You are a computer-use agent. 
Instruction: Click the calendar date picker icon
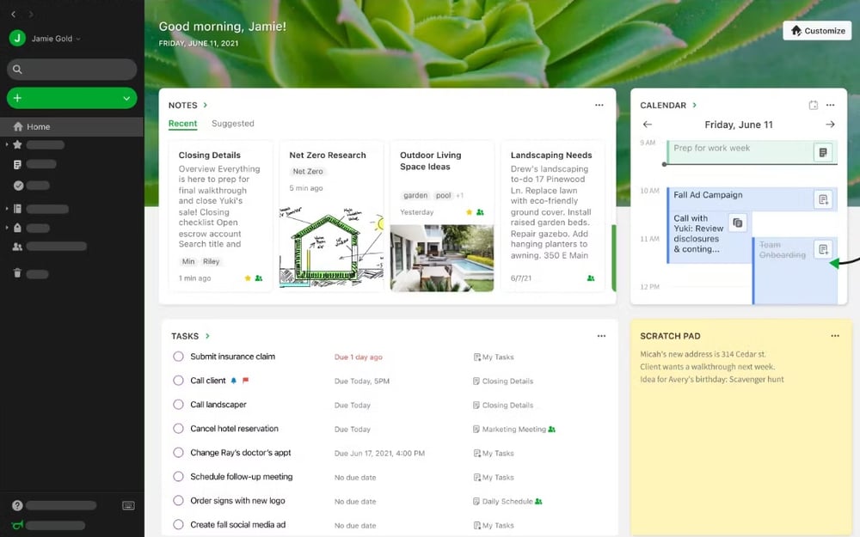(x=814, y=105)
